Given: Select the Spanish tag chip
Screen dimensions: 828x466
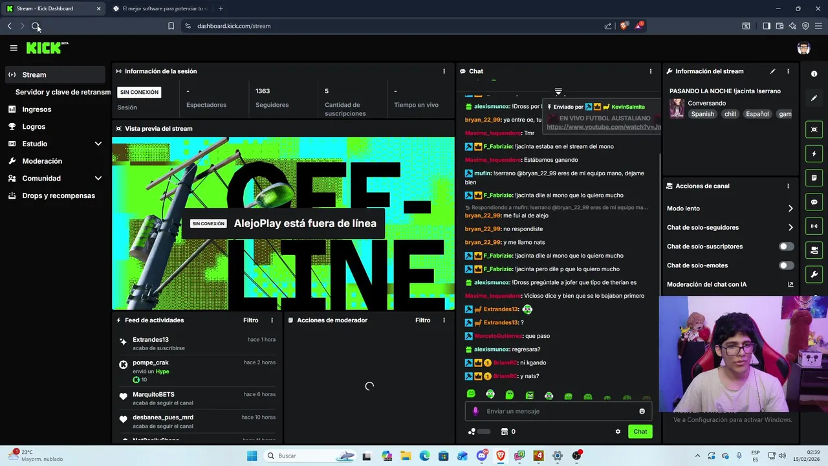Looking at the screenshot, I should pos(703,114).
